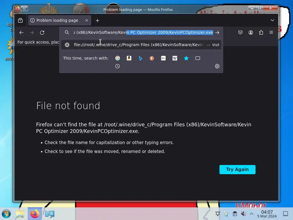
Task: Click the File not found heading
Action: tap(68, 106)
